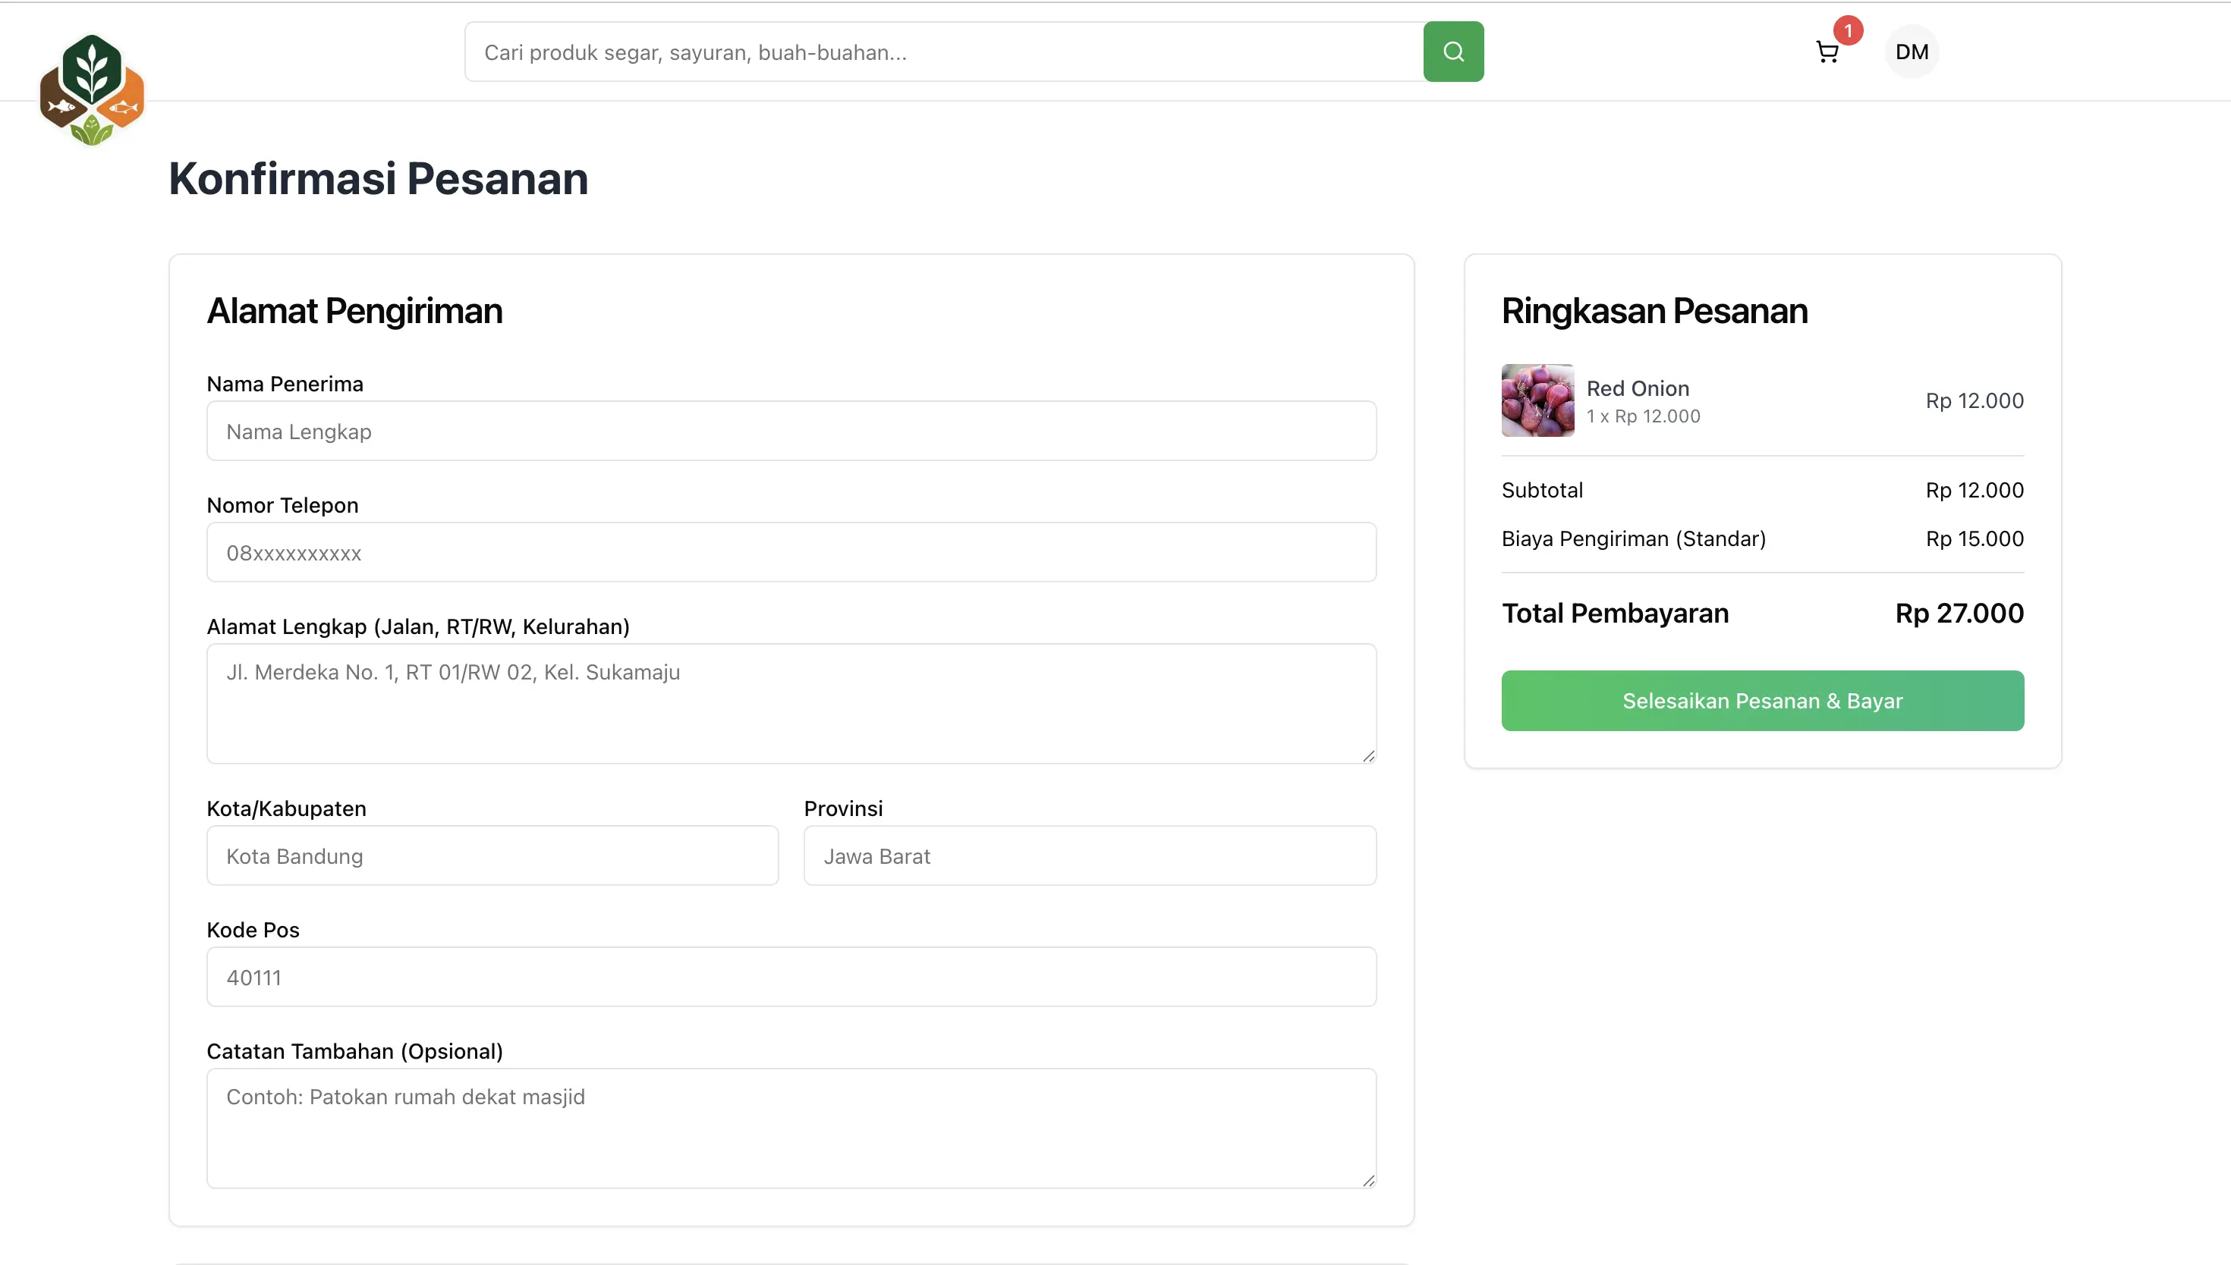Click the Nama Penerima label
The height and width of the screenshot is (1265, 2231).
tap(285, 384)
